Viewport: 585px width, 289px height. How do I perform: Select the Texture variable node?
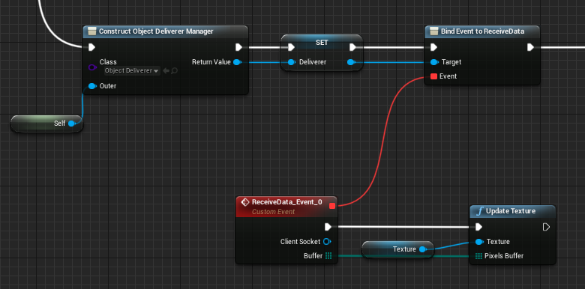point(398,249)
